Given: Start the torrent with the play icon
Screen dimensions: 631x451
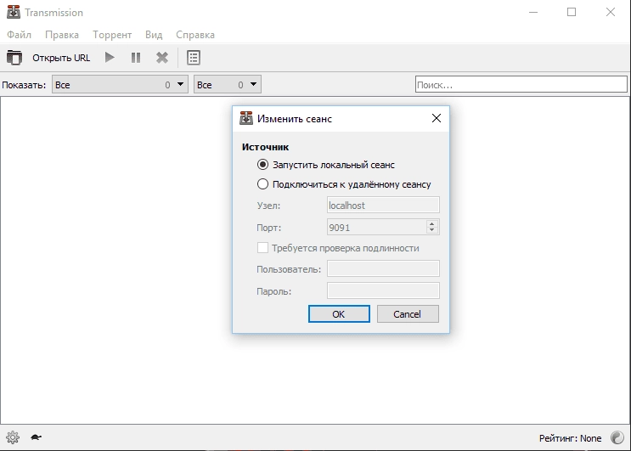Looking at the screenshot, I should 110,58.
